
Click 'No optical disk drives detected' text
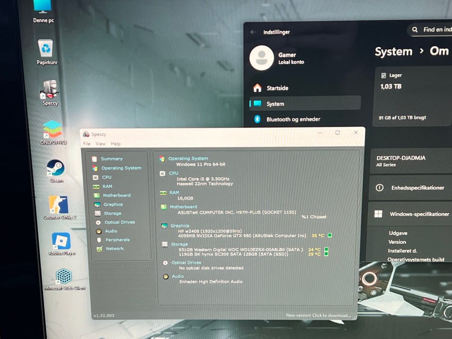tap(211, 268)
